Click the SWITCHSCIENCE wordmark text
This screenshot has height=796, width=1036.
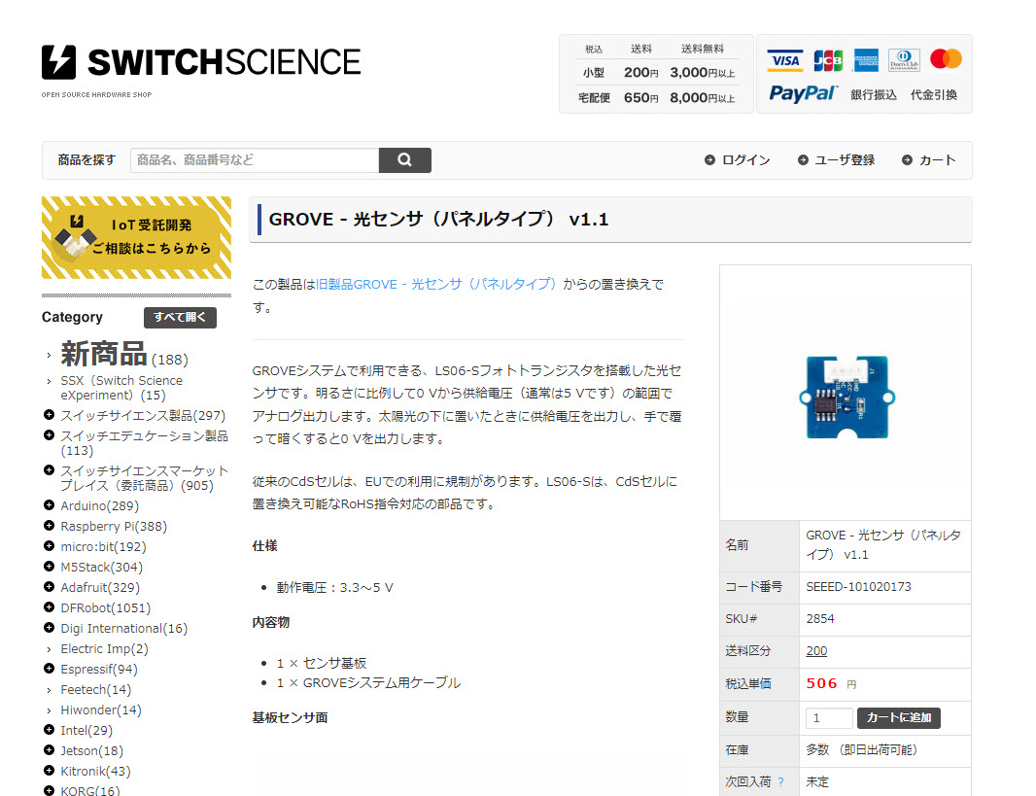pyautogui.click(x=224, y=62)
